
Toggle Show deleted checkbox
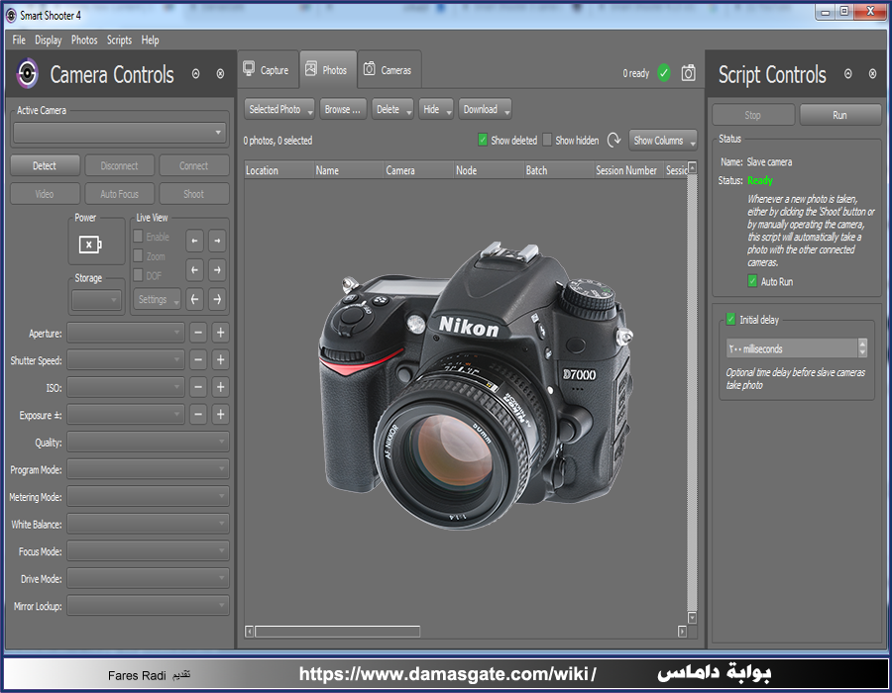483,140
